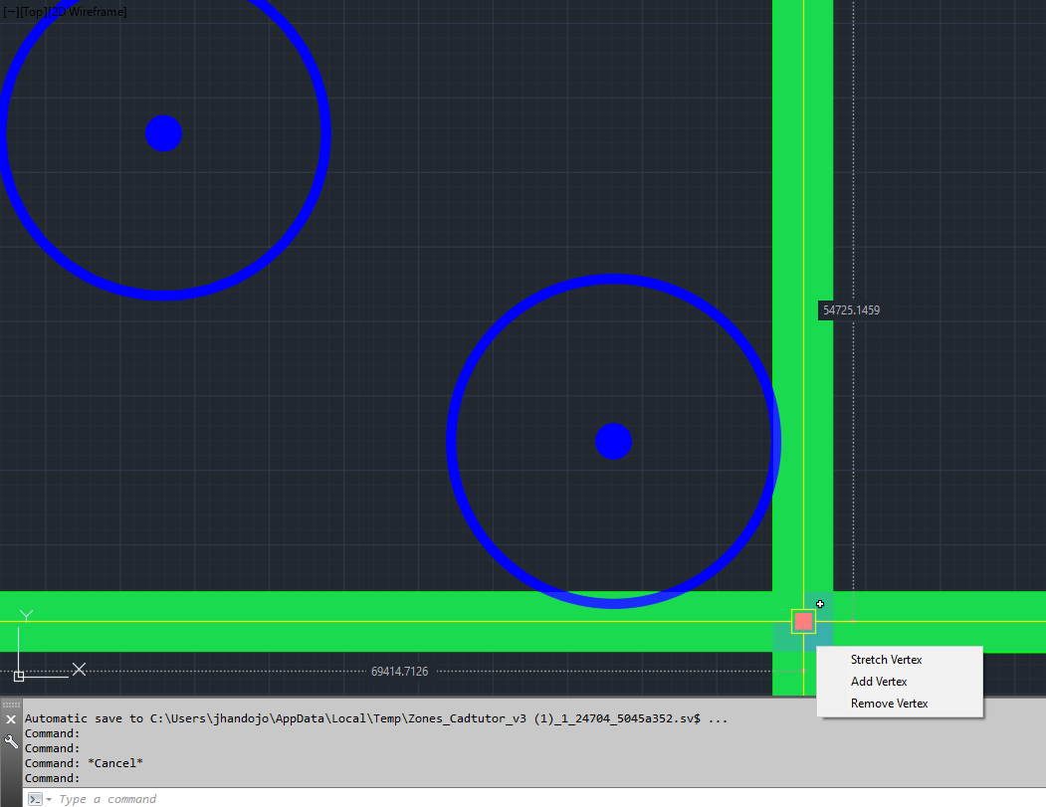Click the UCS icon origin square
This screenshot has width=1046, height=807.
coord(19,677)
